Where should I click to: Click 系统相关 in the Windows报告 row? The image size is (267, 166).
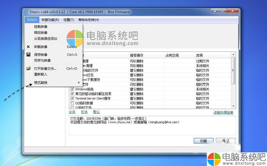[x=203, y=89]
